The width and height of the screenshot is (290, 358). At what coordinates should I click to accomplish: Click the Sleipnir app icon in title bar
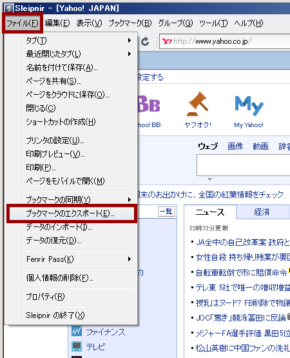click(9, 8)
